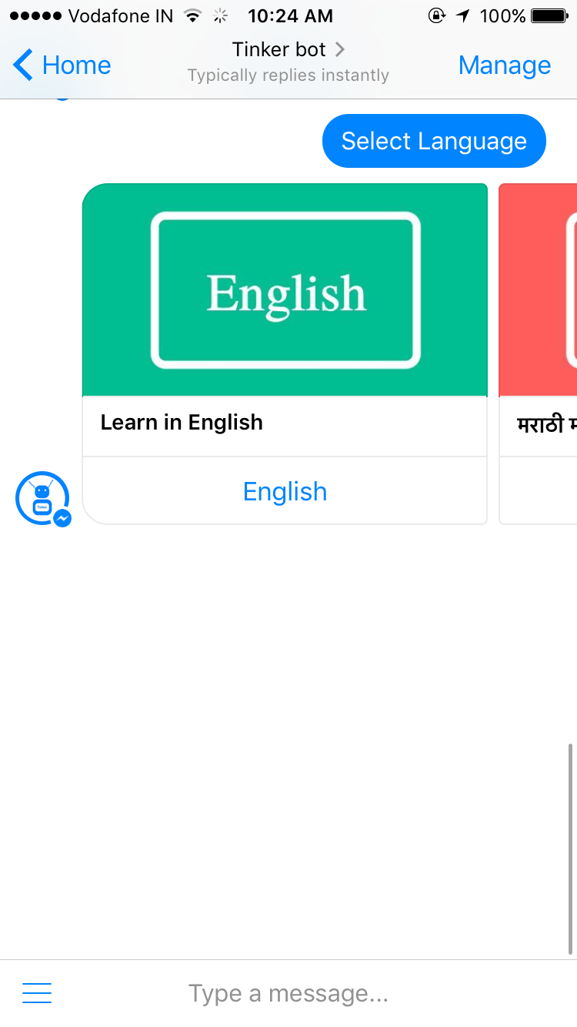Open the Manage option
This screenshot has width=577, height=1027.
click(505, 65)
